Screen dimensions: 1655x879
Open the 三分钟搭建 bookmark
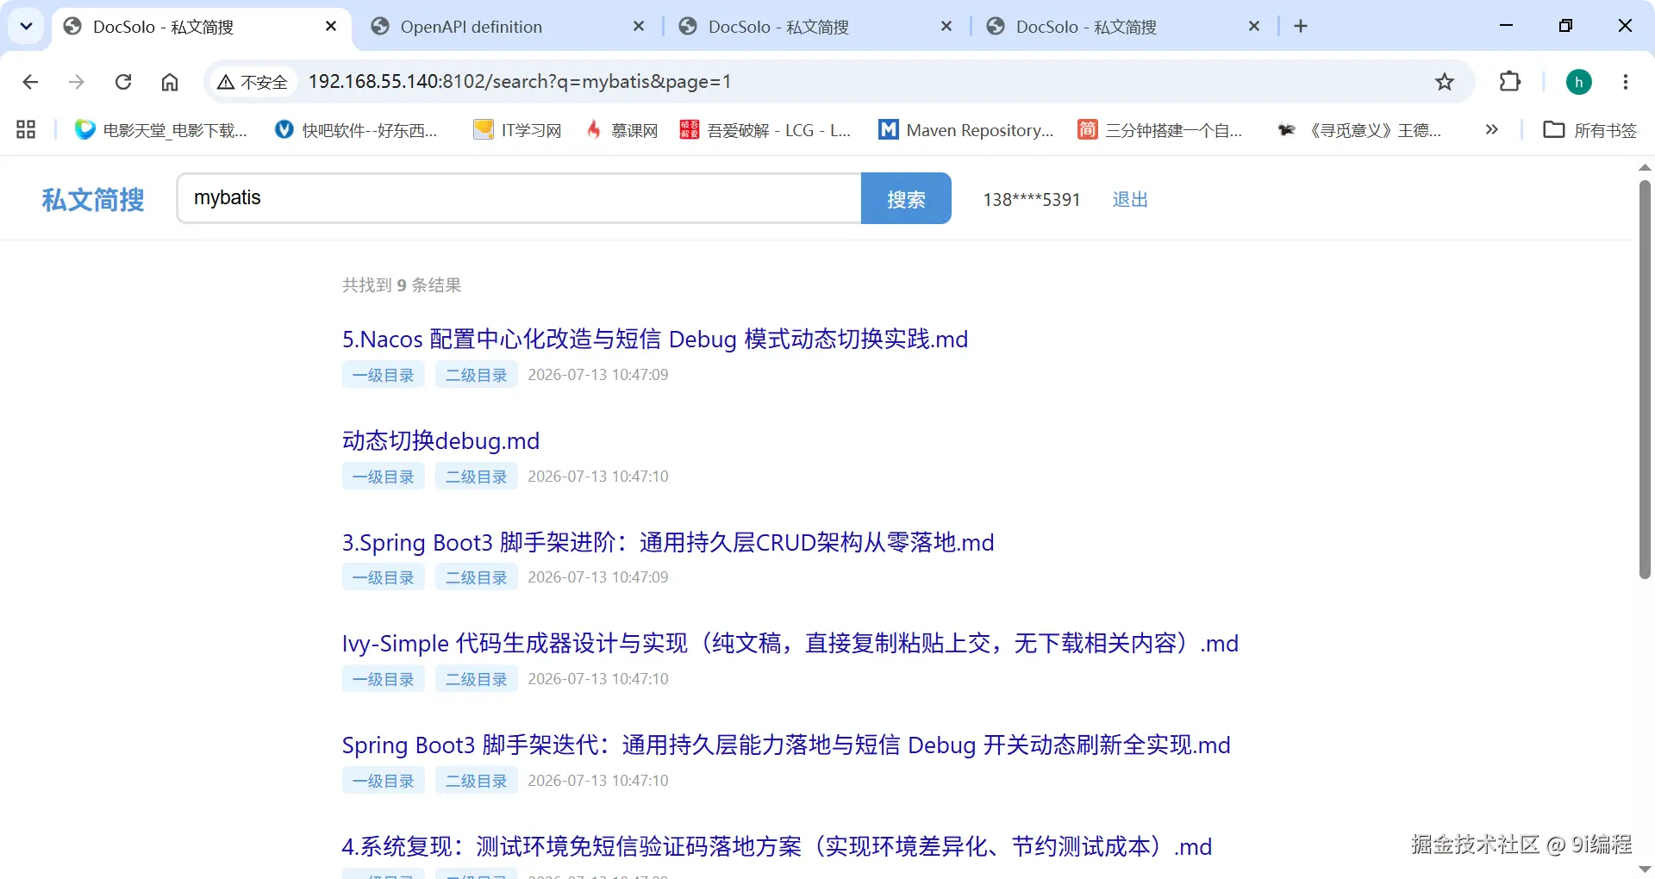1160,130
